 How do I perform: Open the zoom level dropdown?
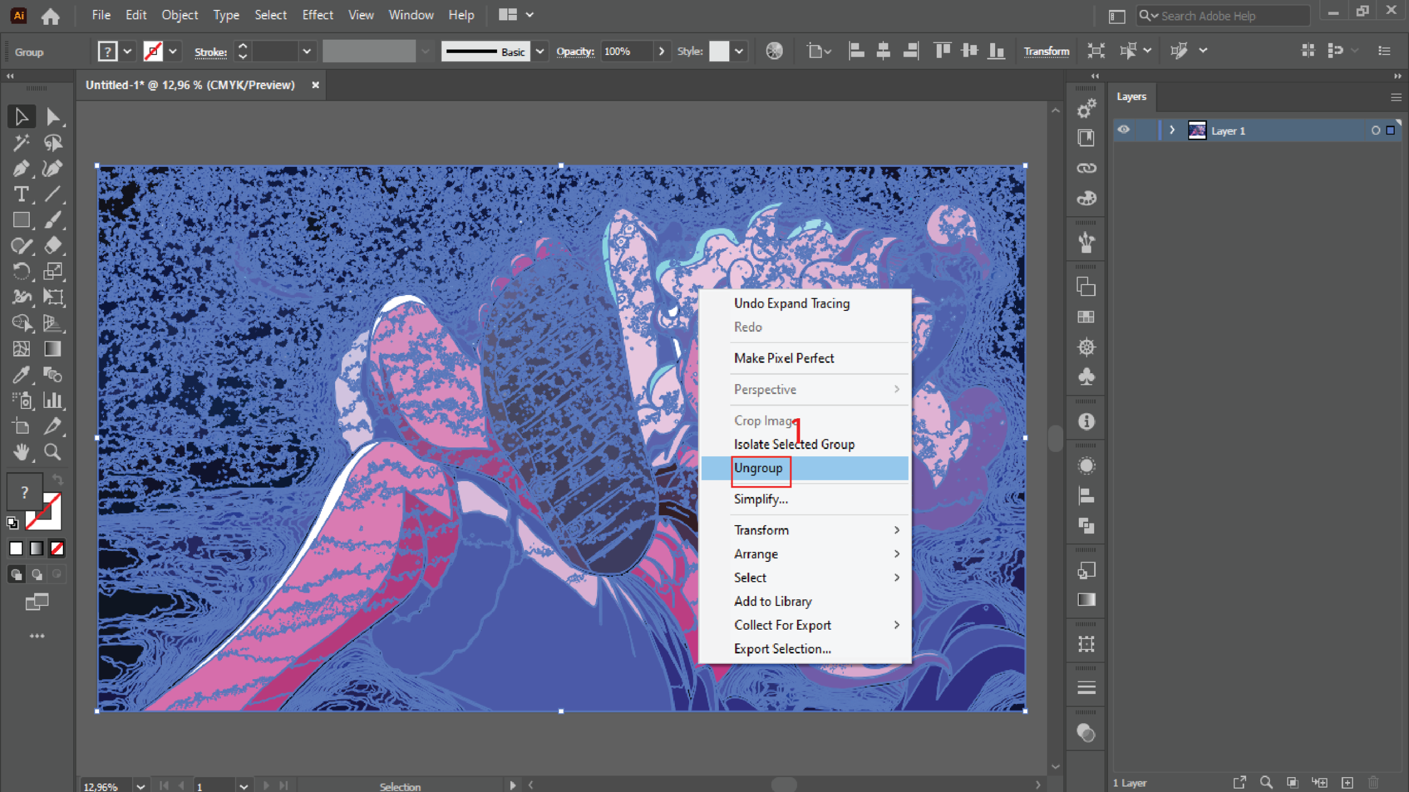(141, 786)
